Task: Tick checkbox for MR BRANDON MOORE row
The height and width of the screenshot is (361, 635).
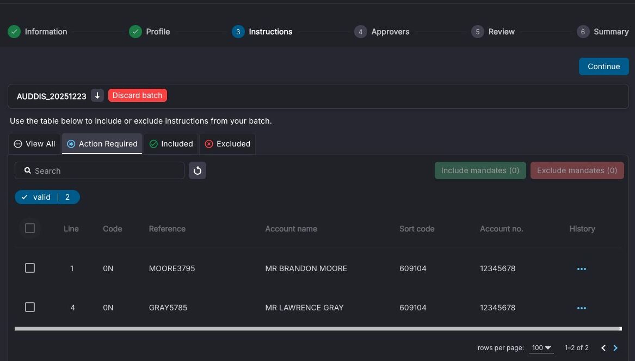Action: 30,268
